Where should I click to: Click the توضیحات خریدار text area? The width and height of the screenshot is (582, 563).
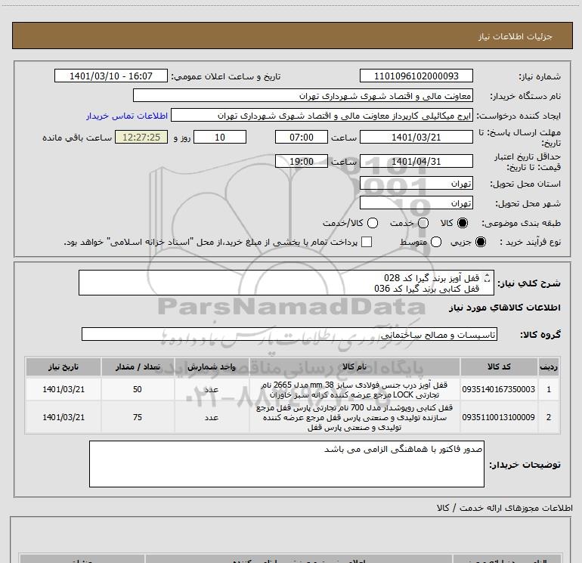pos(286,464)
